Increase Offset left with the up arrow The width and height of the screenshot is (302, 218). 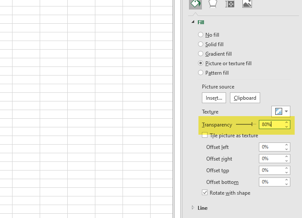pos(286,145)
